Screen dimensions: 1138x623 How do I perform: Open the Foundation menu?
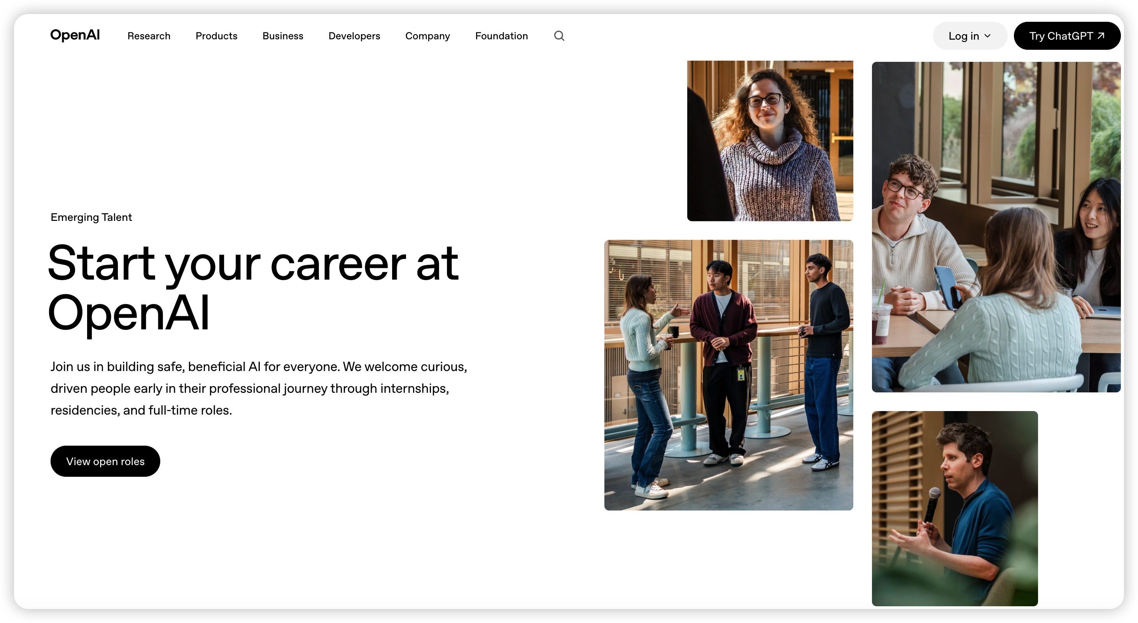click(501, 36)
